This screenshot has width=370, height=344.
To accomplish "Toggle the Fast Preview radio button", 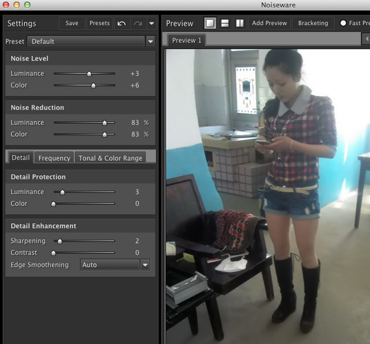I will click(x=343, y=23).
